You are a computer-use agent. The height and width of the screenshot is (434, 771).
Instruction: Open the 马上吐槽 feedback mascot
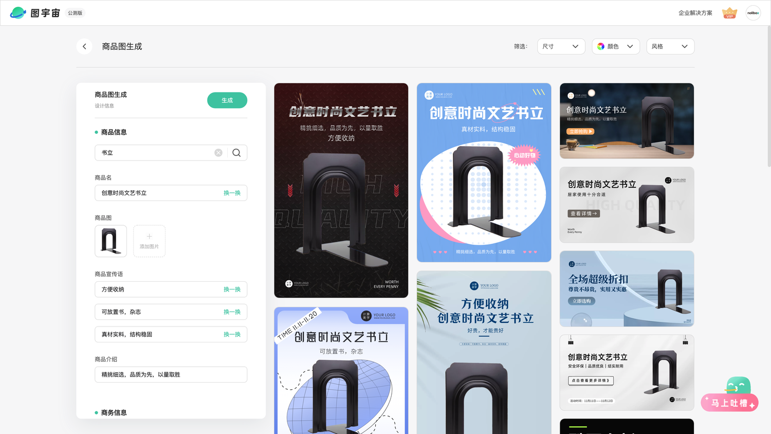(x=730, y=394)
